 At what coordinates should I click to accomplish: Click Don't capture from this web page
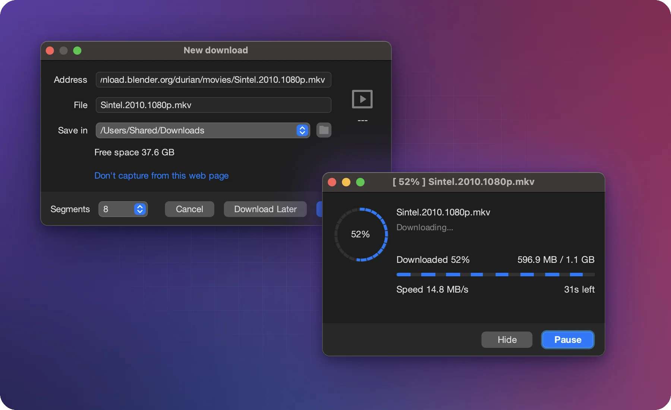point(161,176)
